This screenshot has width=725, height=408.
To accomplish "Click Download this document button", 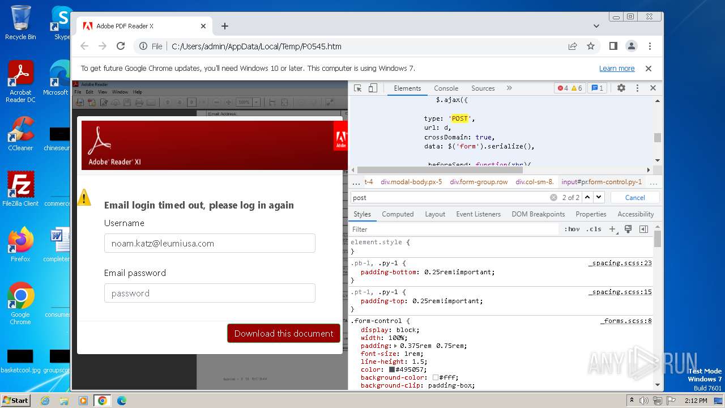I will point(284,333).
